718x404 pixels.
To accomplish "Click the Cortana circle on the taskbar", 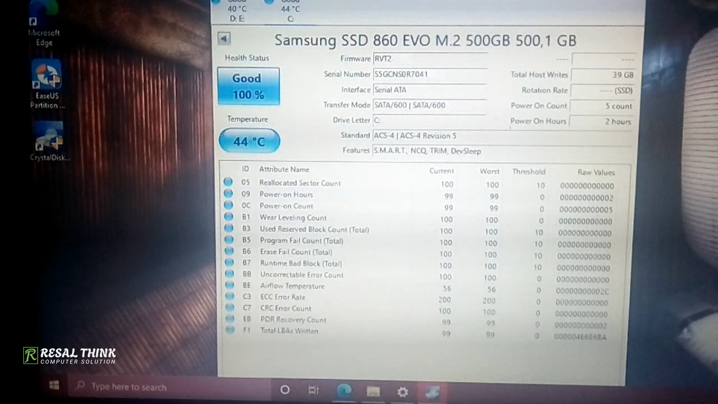I will tap(285, 390).
